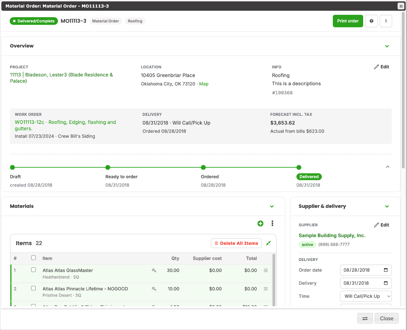Viewport: 407px width, 330px height.
Task: Click the Supplier cost column header
Action: 207,258
